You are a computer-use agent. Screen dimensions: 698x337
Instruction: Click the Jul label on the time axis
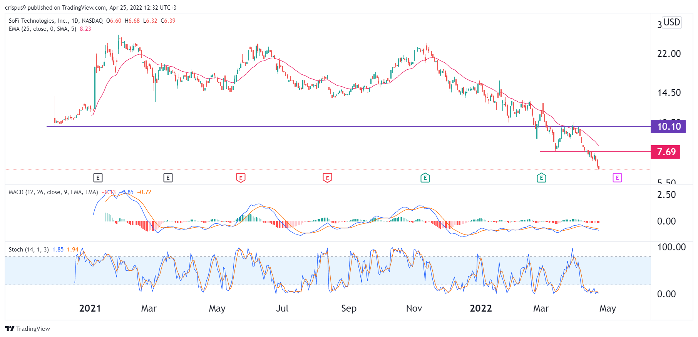pyautogui.click(x=282, y=308)
